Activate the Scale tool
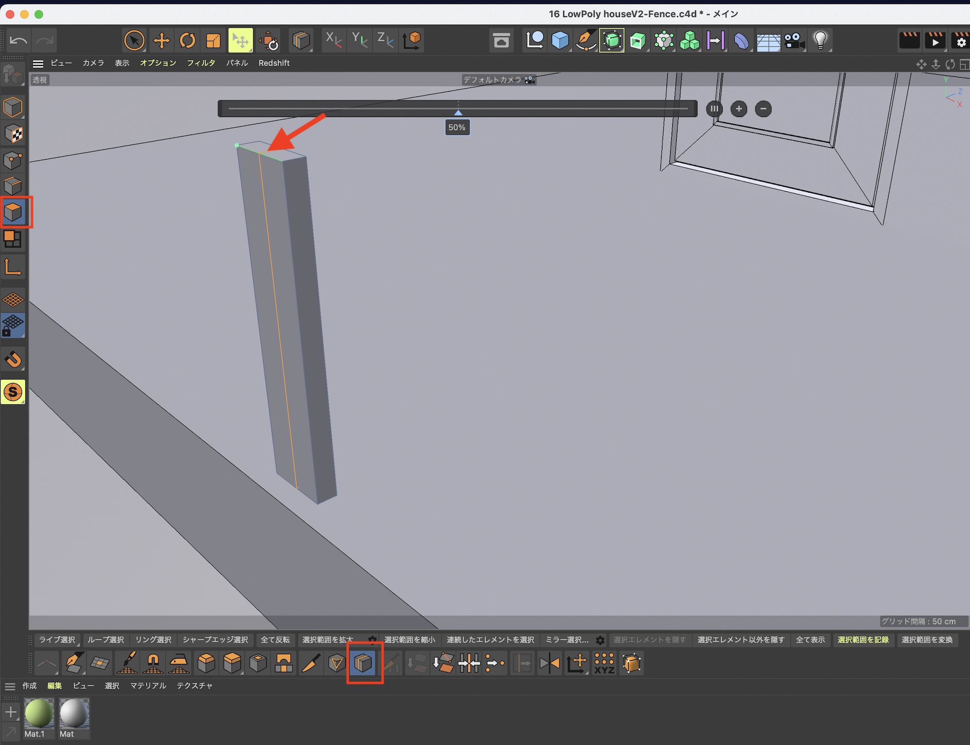This screenshot has height=745, width=970. [213, 40]
